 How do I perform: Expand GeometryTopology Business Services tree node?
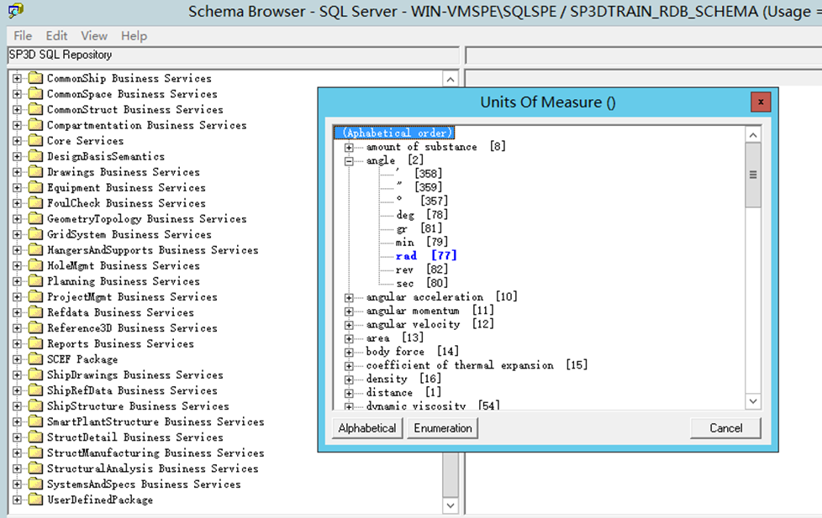pyautogui.click(x=18, y=219)
